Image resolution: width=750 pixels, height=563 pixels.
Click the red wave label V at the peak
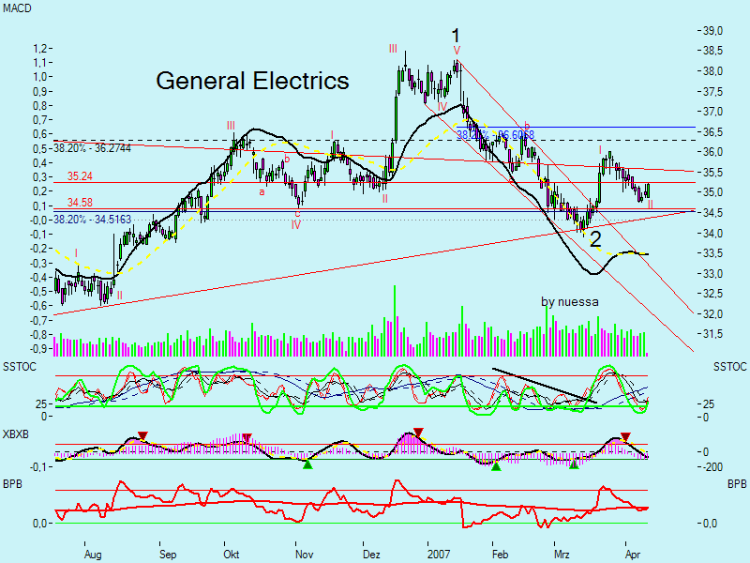click(457, 51)
